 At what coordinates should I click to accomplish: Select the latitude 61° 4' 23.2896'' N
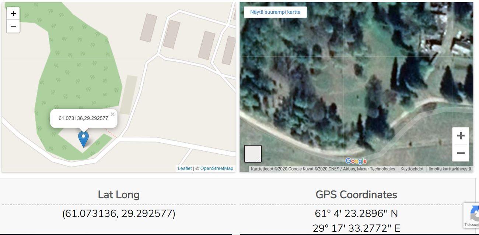[x=356, y=214]
